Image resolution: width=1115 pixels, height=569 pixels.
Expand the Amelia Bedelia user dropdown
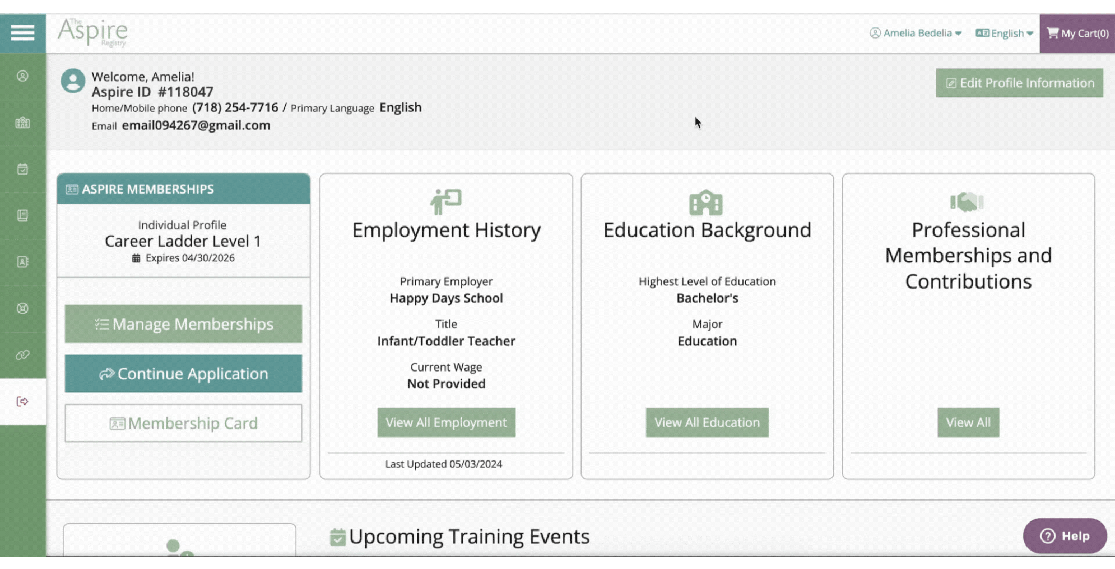(x=916, y=33)
